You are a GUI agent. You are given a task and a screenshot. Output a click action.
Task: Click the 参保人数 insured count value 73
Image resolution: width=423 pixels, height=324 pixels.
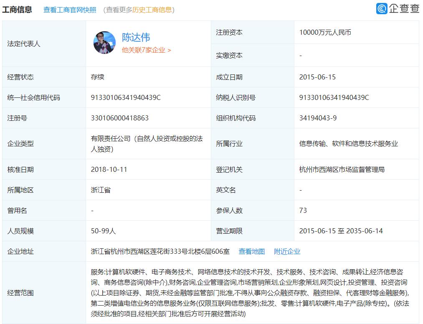click(302, 210)
